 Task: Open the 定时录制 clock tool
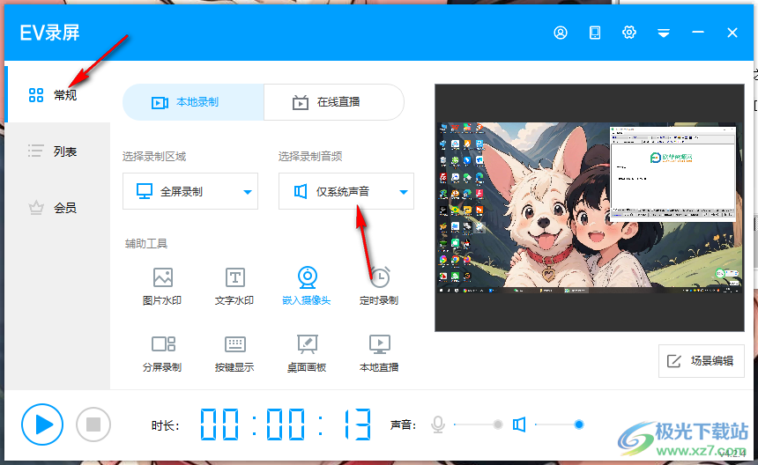(380, 286)
